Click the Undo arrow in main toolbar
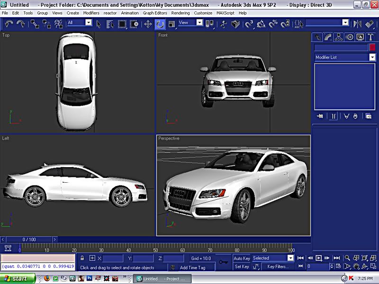379x284 pixels. pos(9,23)
